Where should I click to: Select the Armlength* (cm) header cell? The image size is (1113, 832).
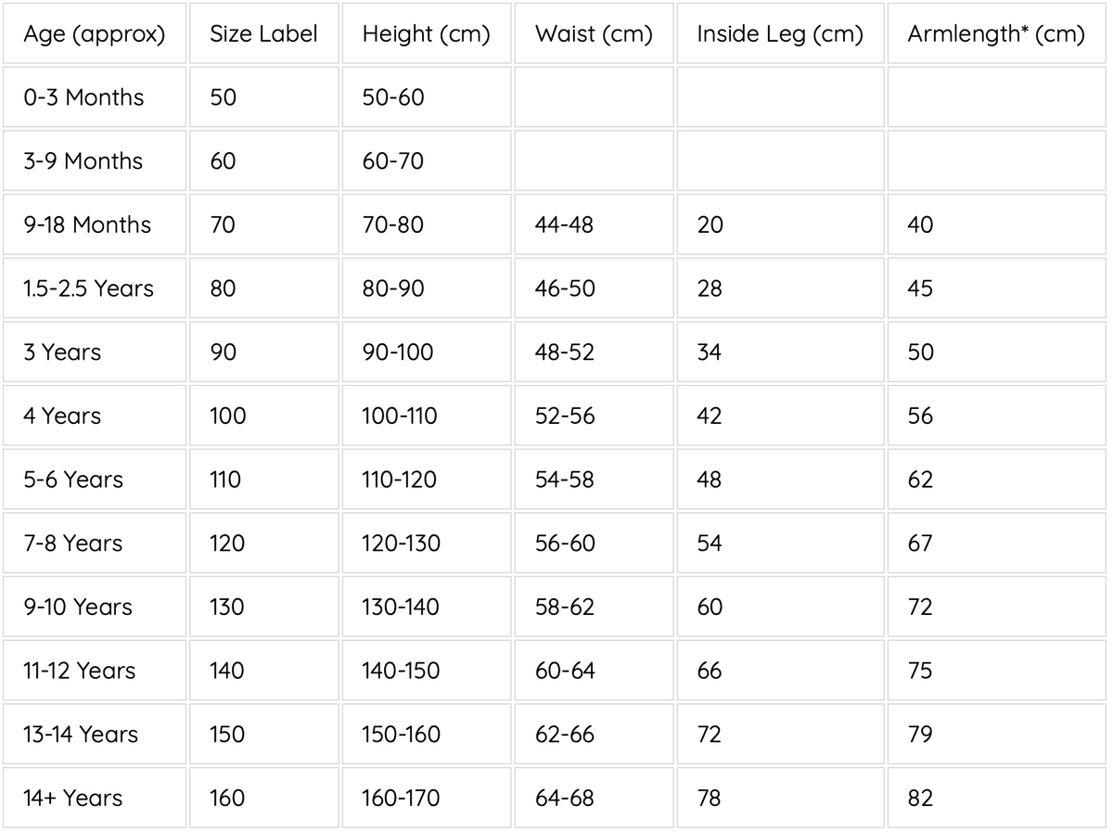coord(997,33)
